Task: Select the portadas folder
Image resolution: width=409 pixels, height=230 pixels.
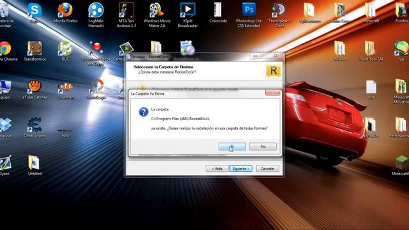Action: tap(371, 128)
